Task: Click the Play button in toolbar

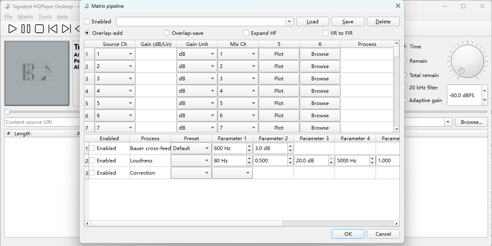Action: [13, 29]
